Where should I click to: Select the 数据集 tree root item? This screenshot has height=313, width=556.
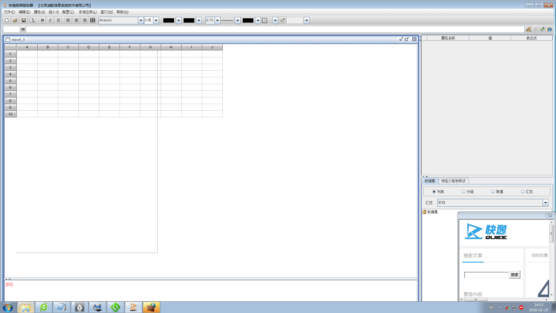tap(432, 212)
